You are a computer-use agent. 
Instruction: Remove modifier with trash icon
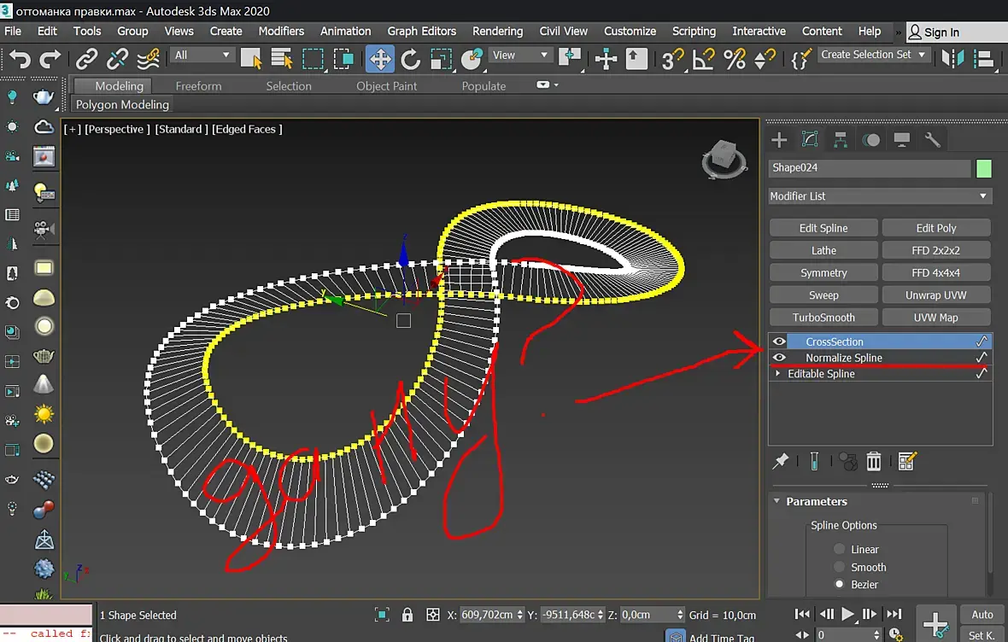pyautogui.click(x=874, y=462)
